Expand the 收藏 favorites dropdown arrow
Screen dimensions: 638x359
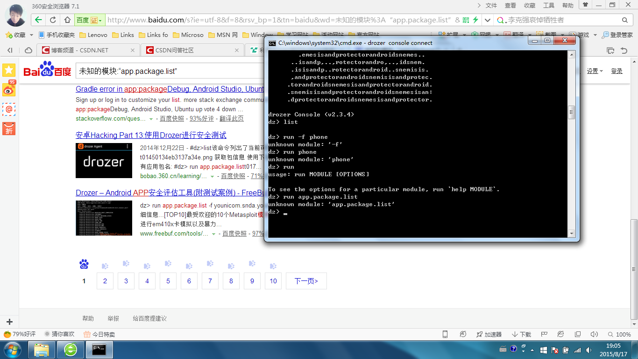click(x=31, y=35)
